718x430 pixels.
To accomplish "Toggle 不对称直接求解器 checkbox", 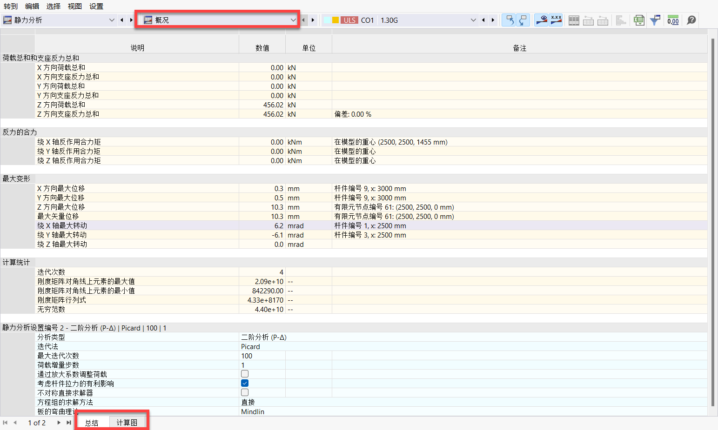I will click(245, 392).
